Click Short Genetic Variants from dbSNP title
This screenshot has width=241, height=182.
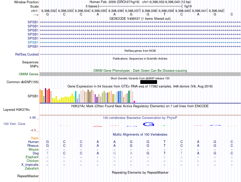point(140,78)
